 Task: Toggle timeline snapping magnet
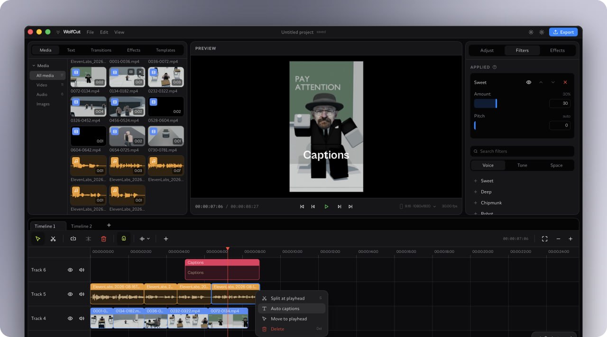124,239
